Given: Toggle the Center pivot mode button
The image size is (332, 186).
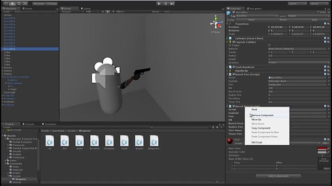Looking at the screenshot, I should coord(38,4).
